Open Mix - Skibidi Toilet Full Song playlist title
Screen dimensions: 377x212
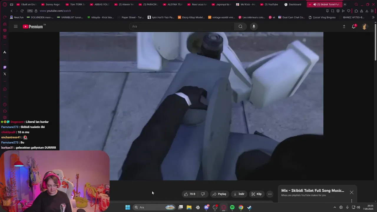pyautogui.click(x=312, y=191)
